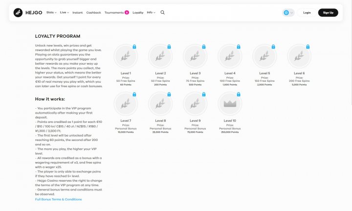Open Full Bonus Terms & Conditions link
This screenshot has height=211, width=352.
point(58,199)
